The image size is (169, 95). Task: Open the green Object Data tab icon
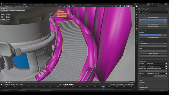click(x=136, y=41)
